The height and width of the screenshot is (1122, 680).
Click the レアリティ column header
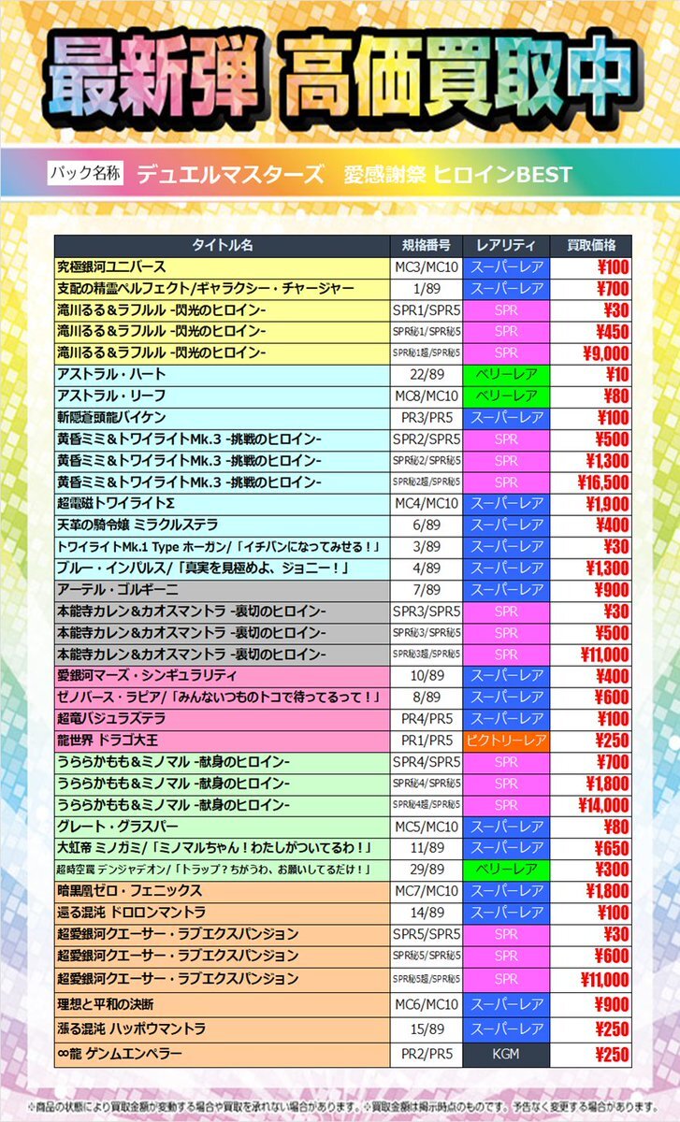[505, 246]
